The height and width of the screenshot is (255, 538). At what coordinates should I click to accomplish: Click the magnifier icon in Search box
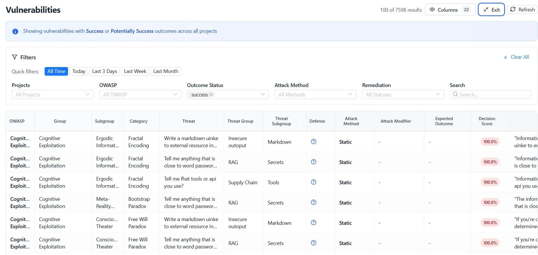coord(455,94)
